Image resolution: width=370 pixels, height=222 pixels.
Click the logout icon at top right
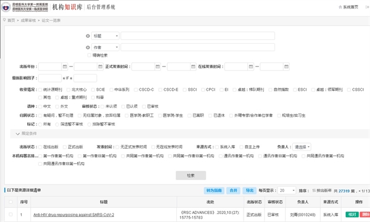coord(367,7)
